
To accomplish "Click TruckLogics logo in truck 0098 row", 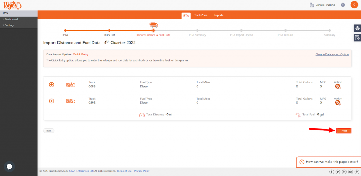I will pos(71,85).
